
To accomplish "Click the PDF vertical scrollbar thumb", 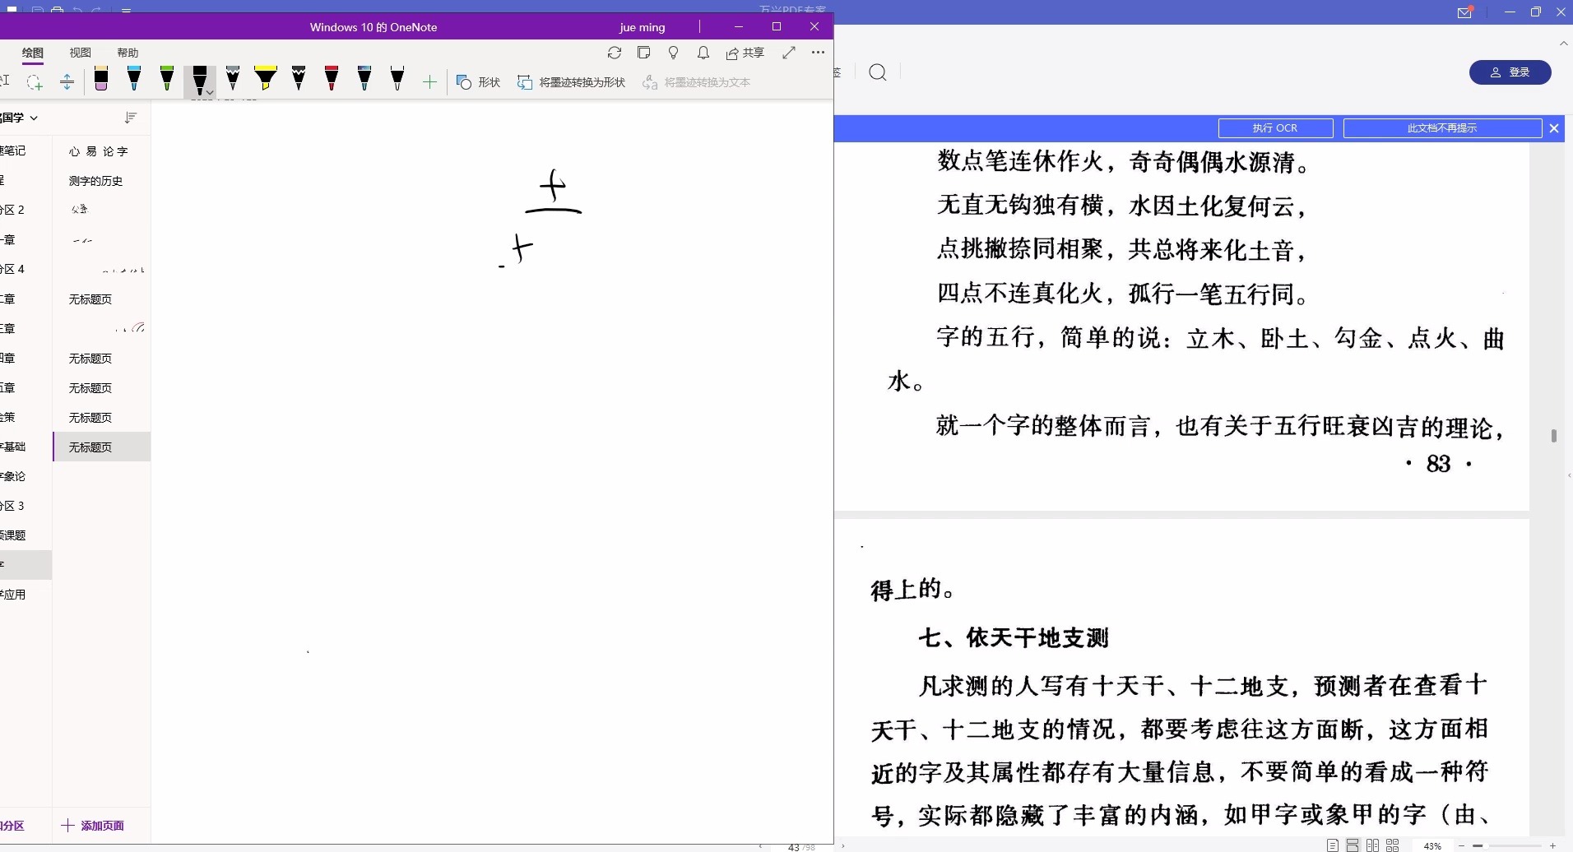I will 1554,436.
